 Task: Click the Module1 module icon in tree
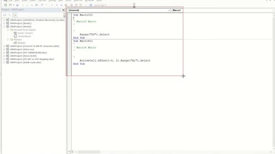[15, 43]
